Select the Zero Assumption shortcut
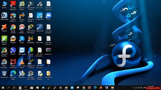Image resolution: width=161 pixels, height=90 pixels. [4, 64]
